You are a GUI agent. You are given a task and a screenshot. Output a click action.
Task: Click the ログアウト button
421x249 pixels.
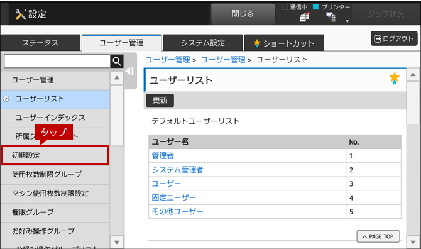point(394,38)
